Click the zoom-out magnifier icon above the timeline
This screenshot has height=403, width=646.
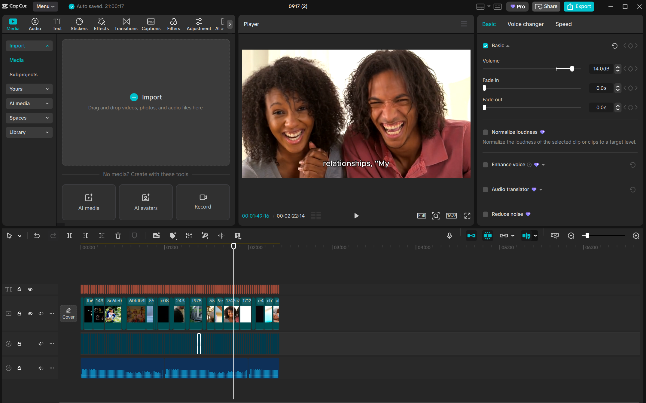click(571, 236)
